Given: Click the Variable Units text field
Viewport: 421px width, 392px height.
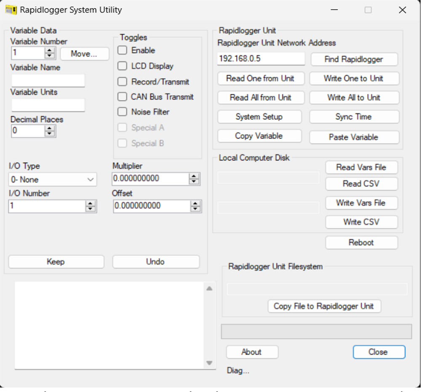Looking at the screenshot, I should tap(48, 105).
